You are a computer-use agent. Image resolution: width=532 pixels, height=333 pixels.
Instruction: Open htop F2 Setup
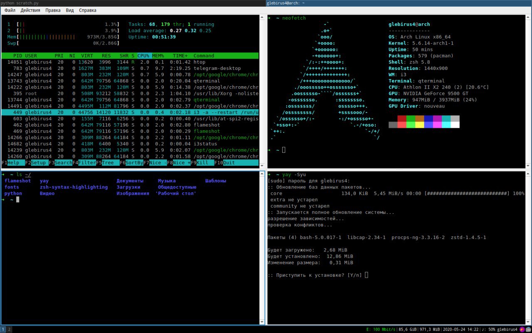pyautogui.click(x=37, y=163)
